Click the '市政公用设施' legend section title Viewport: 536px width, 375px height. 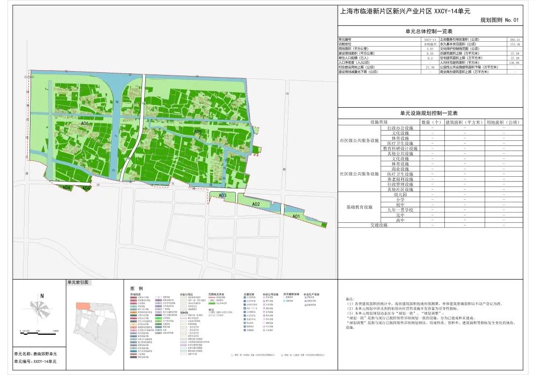(x=270, y=294)
